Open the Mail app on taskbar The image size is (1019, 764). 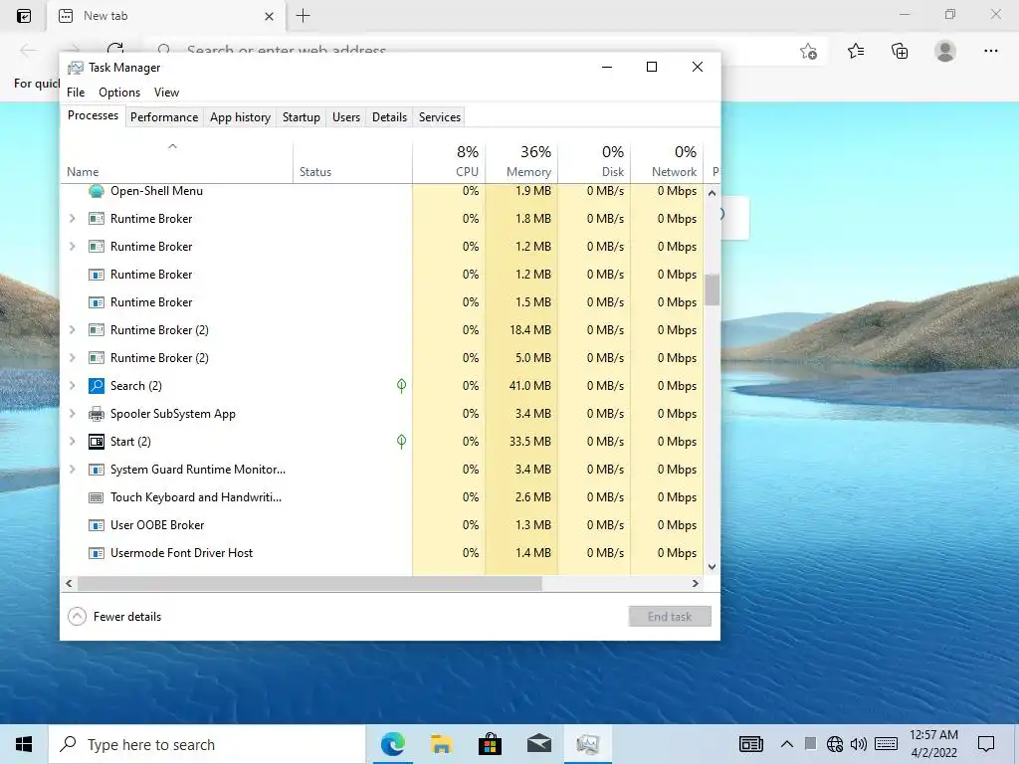[538, 744]
